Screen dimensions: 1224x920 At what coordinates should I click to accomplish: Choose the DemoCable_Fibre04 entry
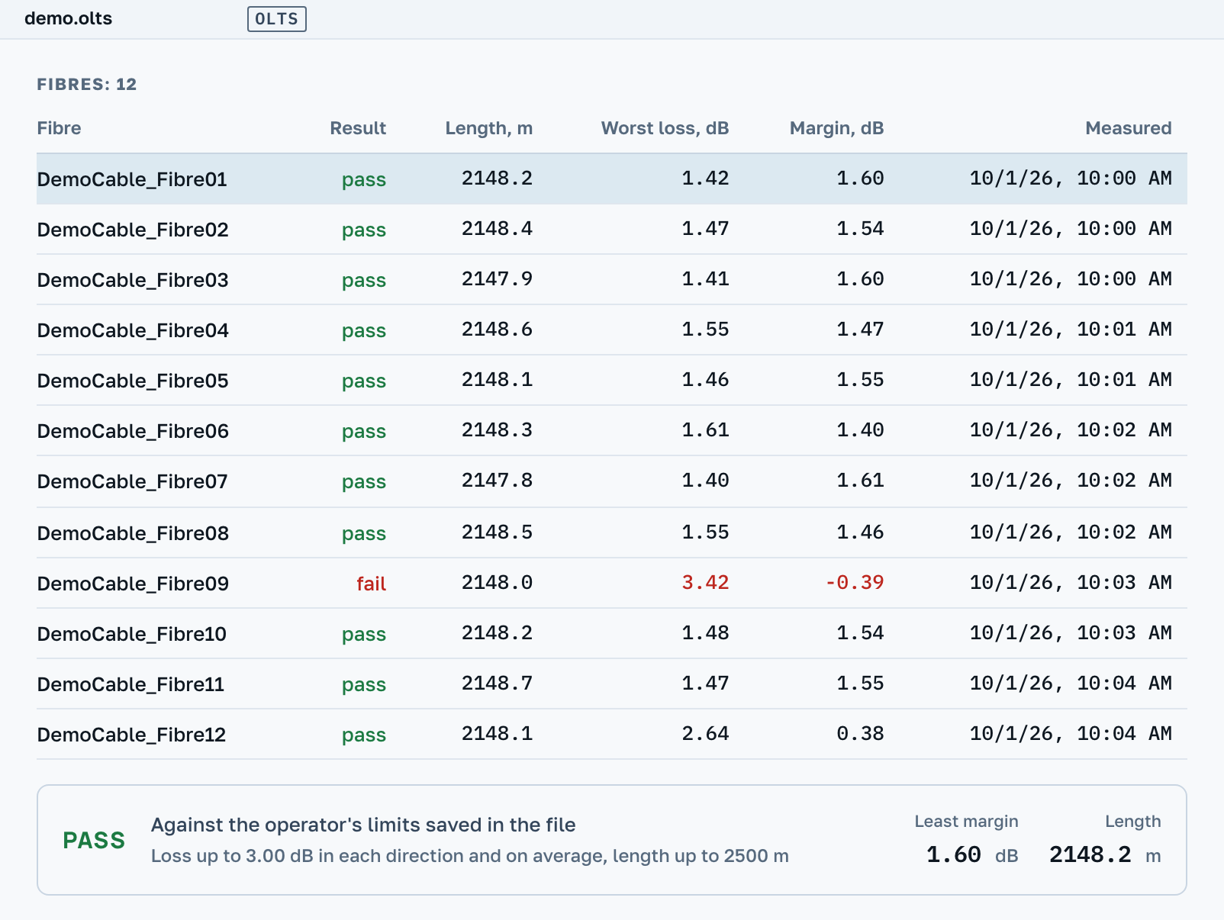coord(611,330)
